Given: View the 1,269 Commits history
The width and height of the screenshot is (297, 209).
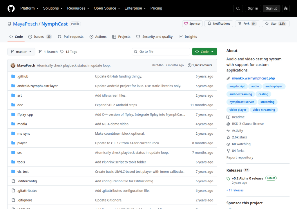Looking at the screenshot, I should tap(200, 65).
